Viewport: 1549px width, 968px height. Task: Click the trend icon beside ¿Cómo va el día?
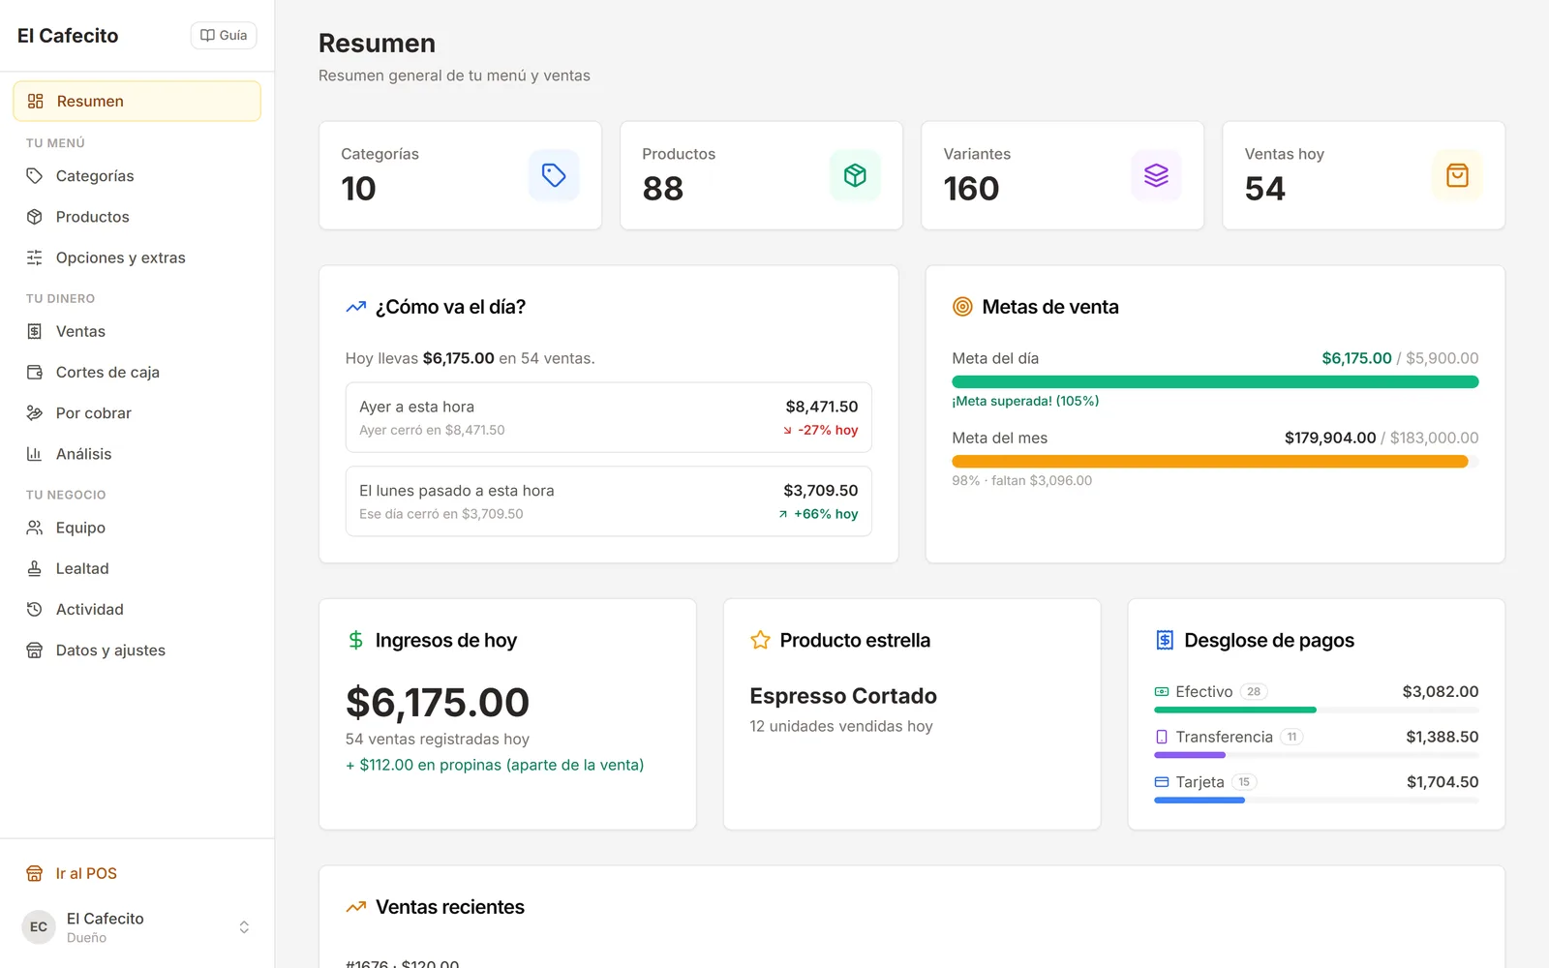tap(355, 307)
